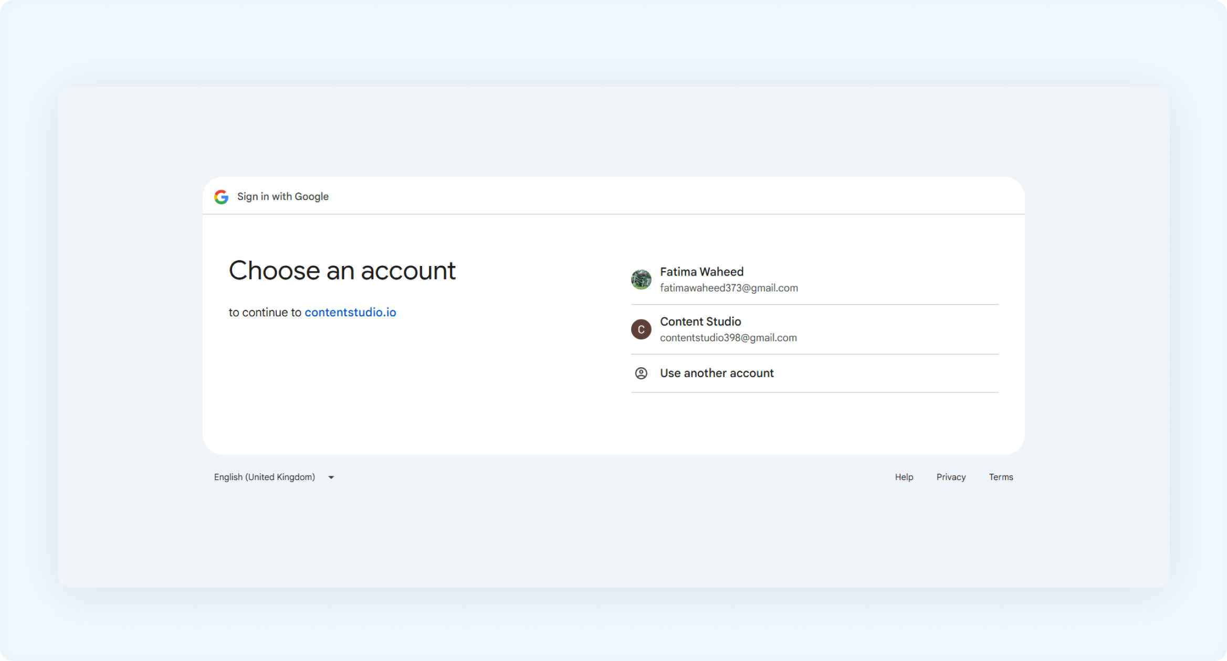Viewport: 1227px width, 661px height.
Task: Open the Terms link
Action: click(x=1001, y=477)
